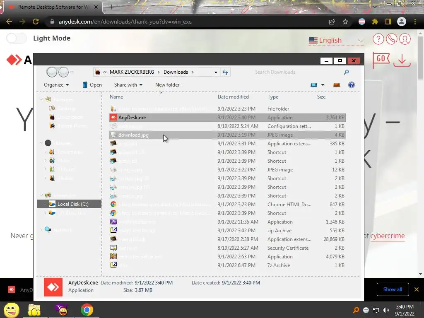Screen dimensions: 424x318
Task: Close the Chrome downloads bar
Action: 417,289
